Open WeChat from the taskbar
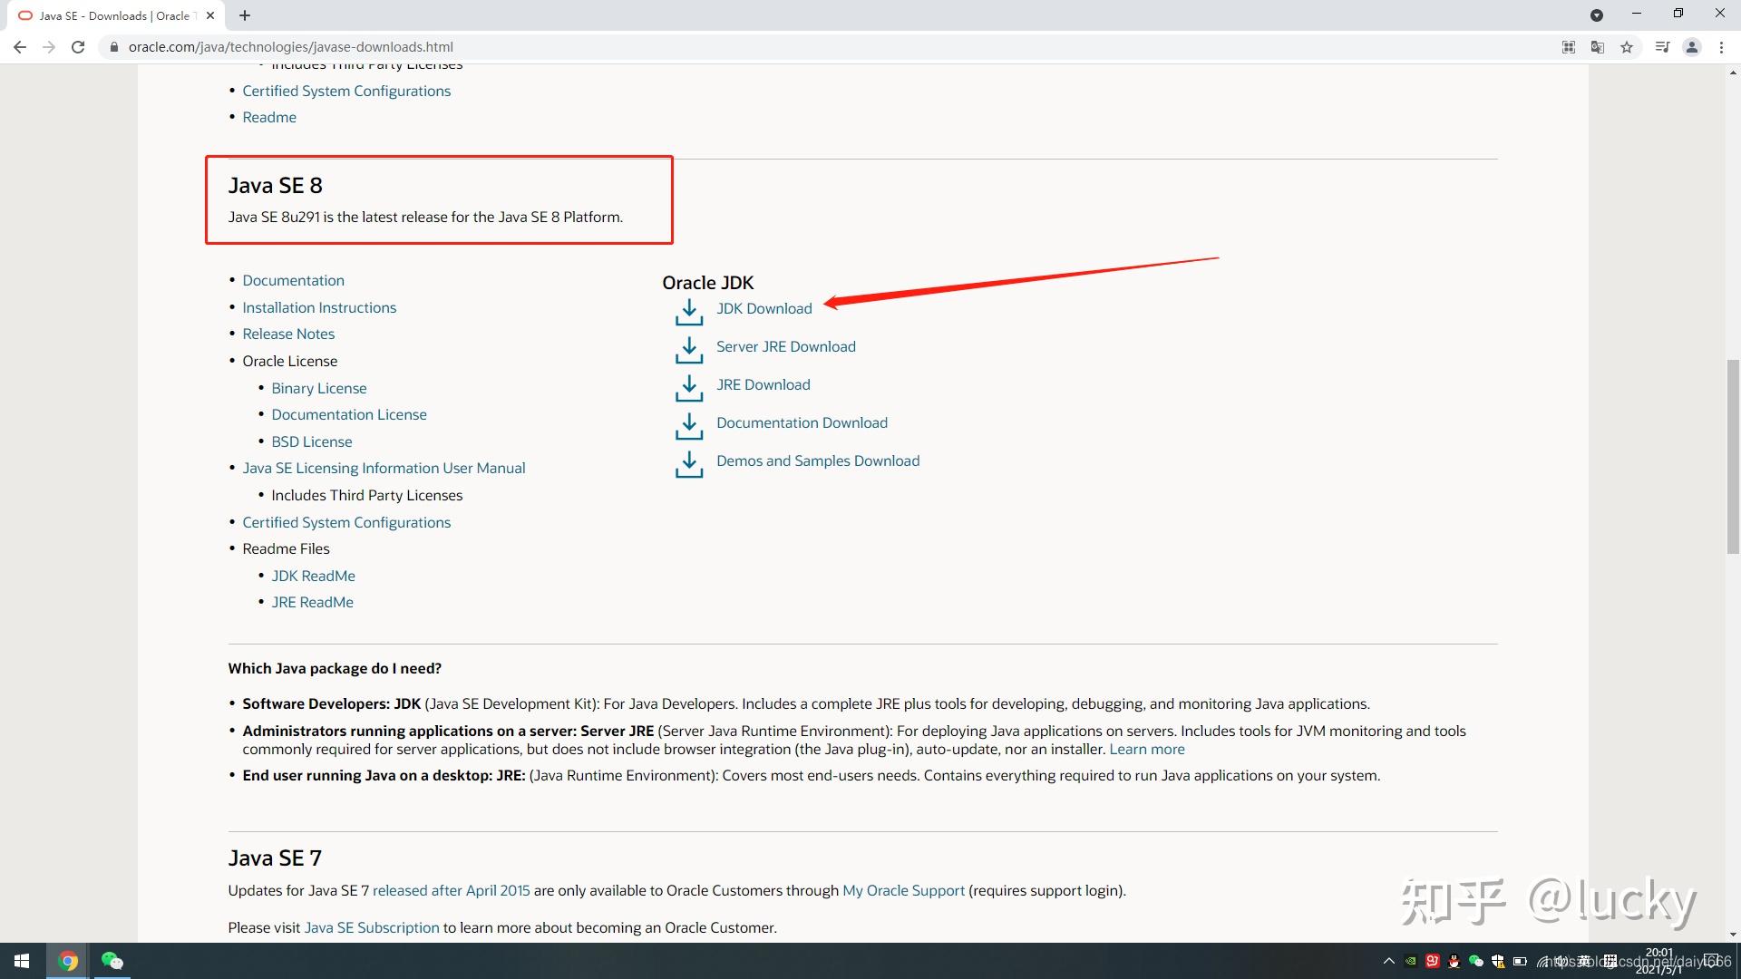The width and height of the screenshot is (1741, 979). 112,961
